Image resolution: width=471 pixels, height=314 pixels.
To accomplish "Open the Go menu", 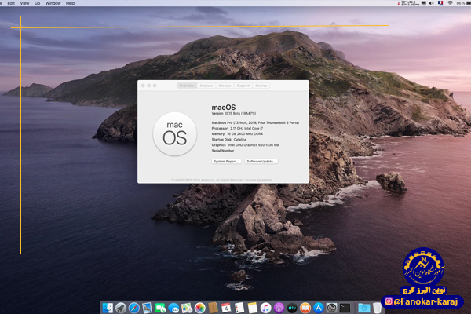I will pyautogui.click(x=37, y=3).
